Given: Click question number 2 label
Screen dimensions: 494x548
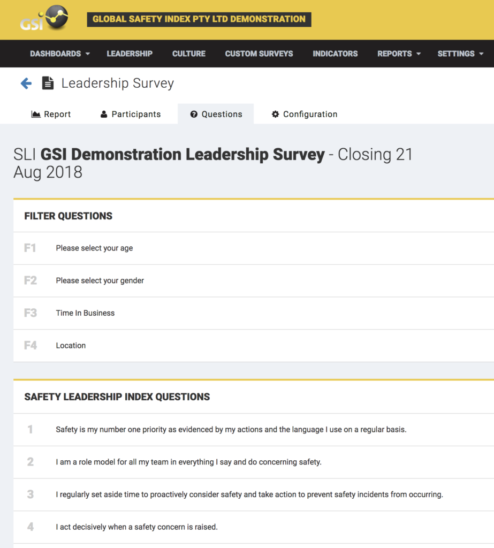Looking at the screenshot, I should tap(31, 462).
